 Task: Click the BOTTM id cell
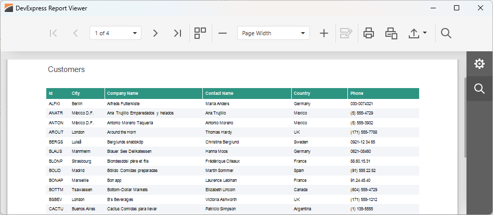pyautogui.click(x=56, y=190)
